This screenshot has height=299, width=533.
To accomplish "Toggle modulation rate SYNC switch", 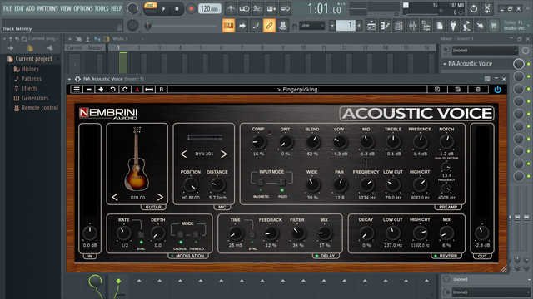I will (x=141, y=234).
